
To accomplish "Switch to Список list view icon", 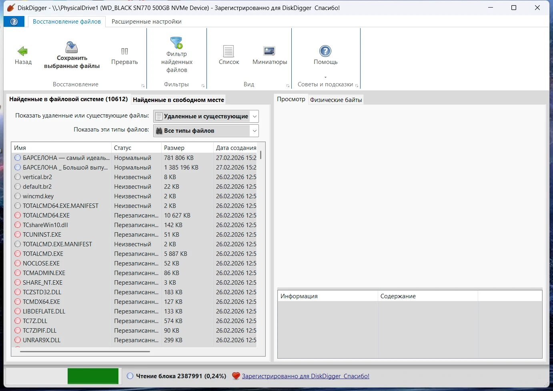I will pos(228,51).
